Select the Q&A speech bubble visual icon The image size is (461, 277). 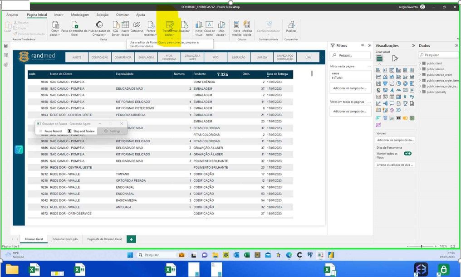(392, 103)
